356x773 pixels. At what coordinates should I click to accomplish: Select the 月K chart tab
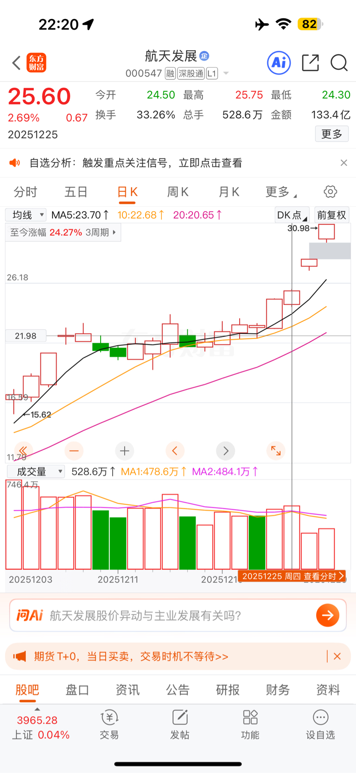(x=229, y=192)
